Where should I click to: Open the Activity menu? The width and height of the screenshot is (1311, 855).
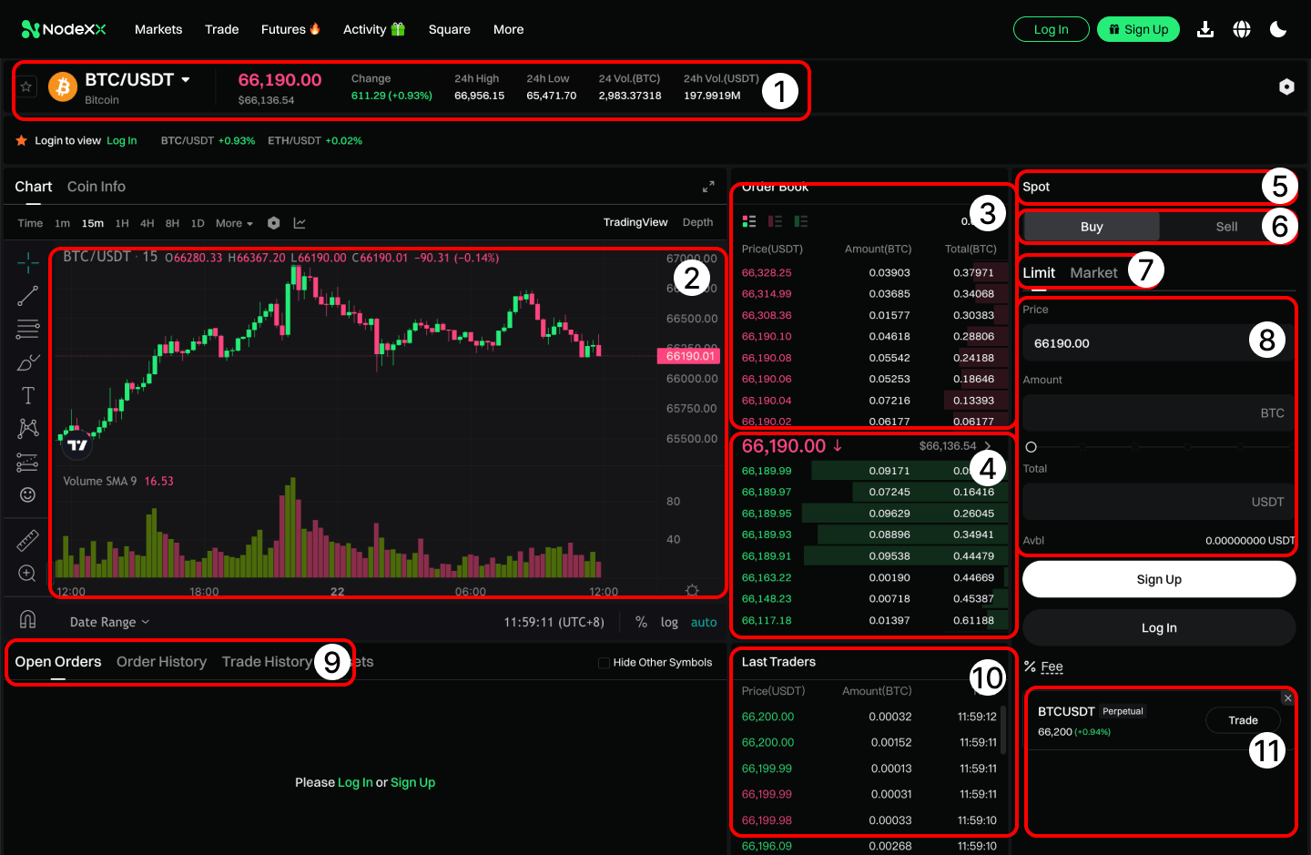(x=373, y=29)
